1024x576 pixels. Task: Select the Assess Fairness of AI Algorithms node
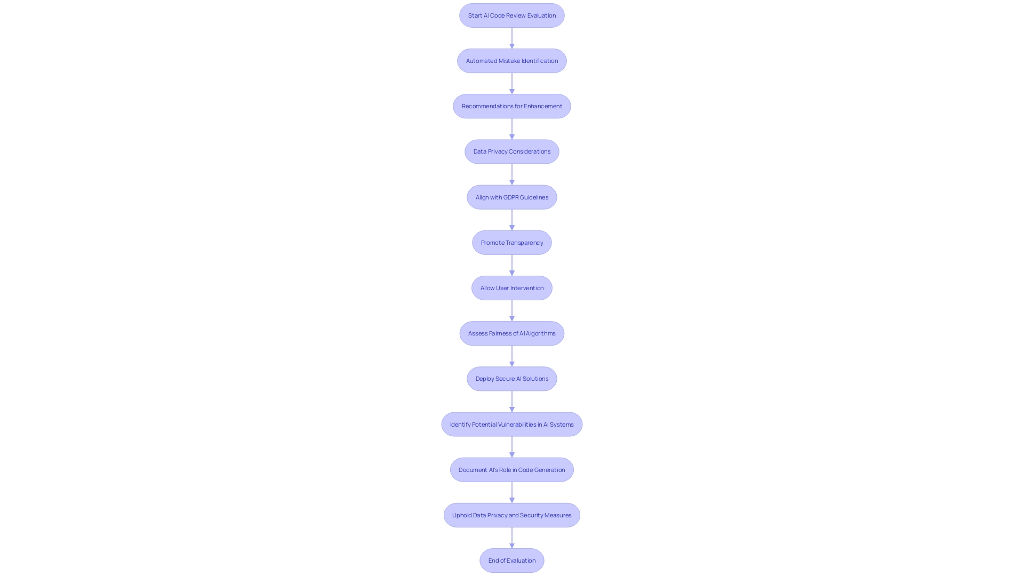click(x=512, y=333)
